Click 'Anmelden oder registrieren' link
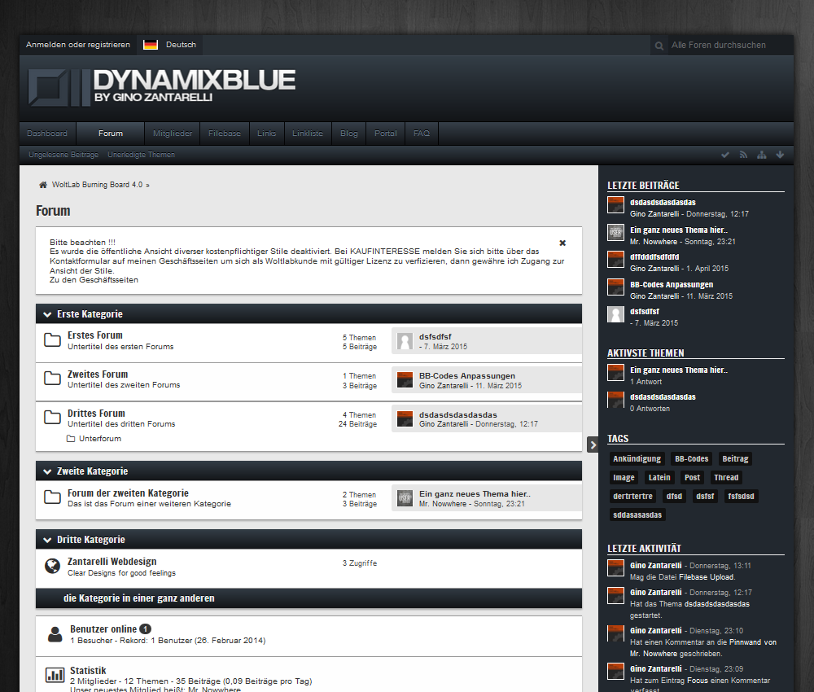The height and width of the screenshot is (692, 814). click(x=77, y=45)
